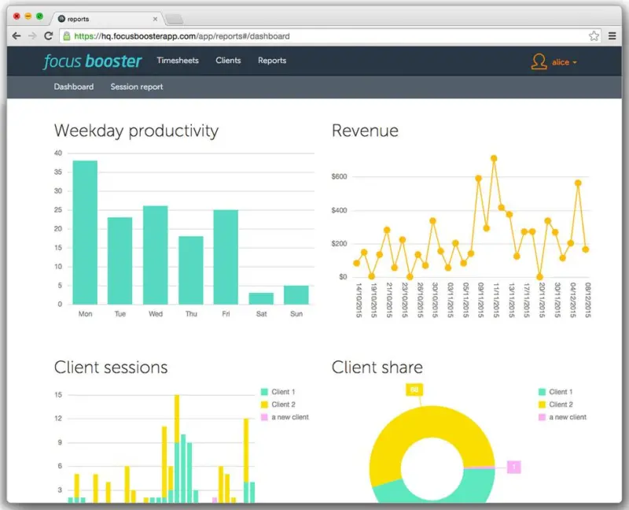Open the Timesheets menu item
This screenshot has height=510, width=629.
point(178,61)
